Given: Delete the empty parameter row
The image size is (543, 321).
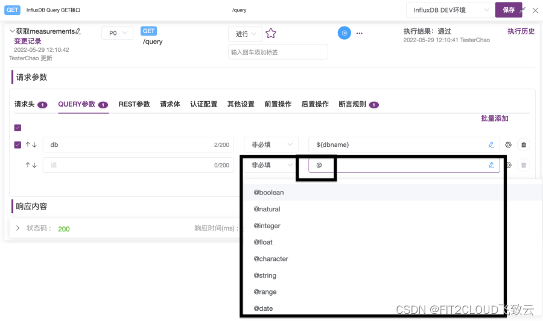Looking at the screenshot, I should [524, 165].
